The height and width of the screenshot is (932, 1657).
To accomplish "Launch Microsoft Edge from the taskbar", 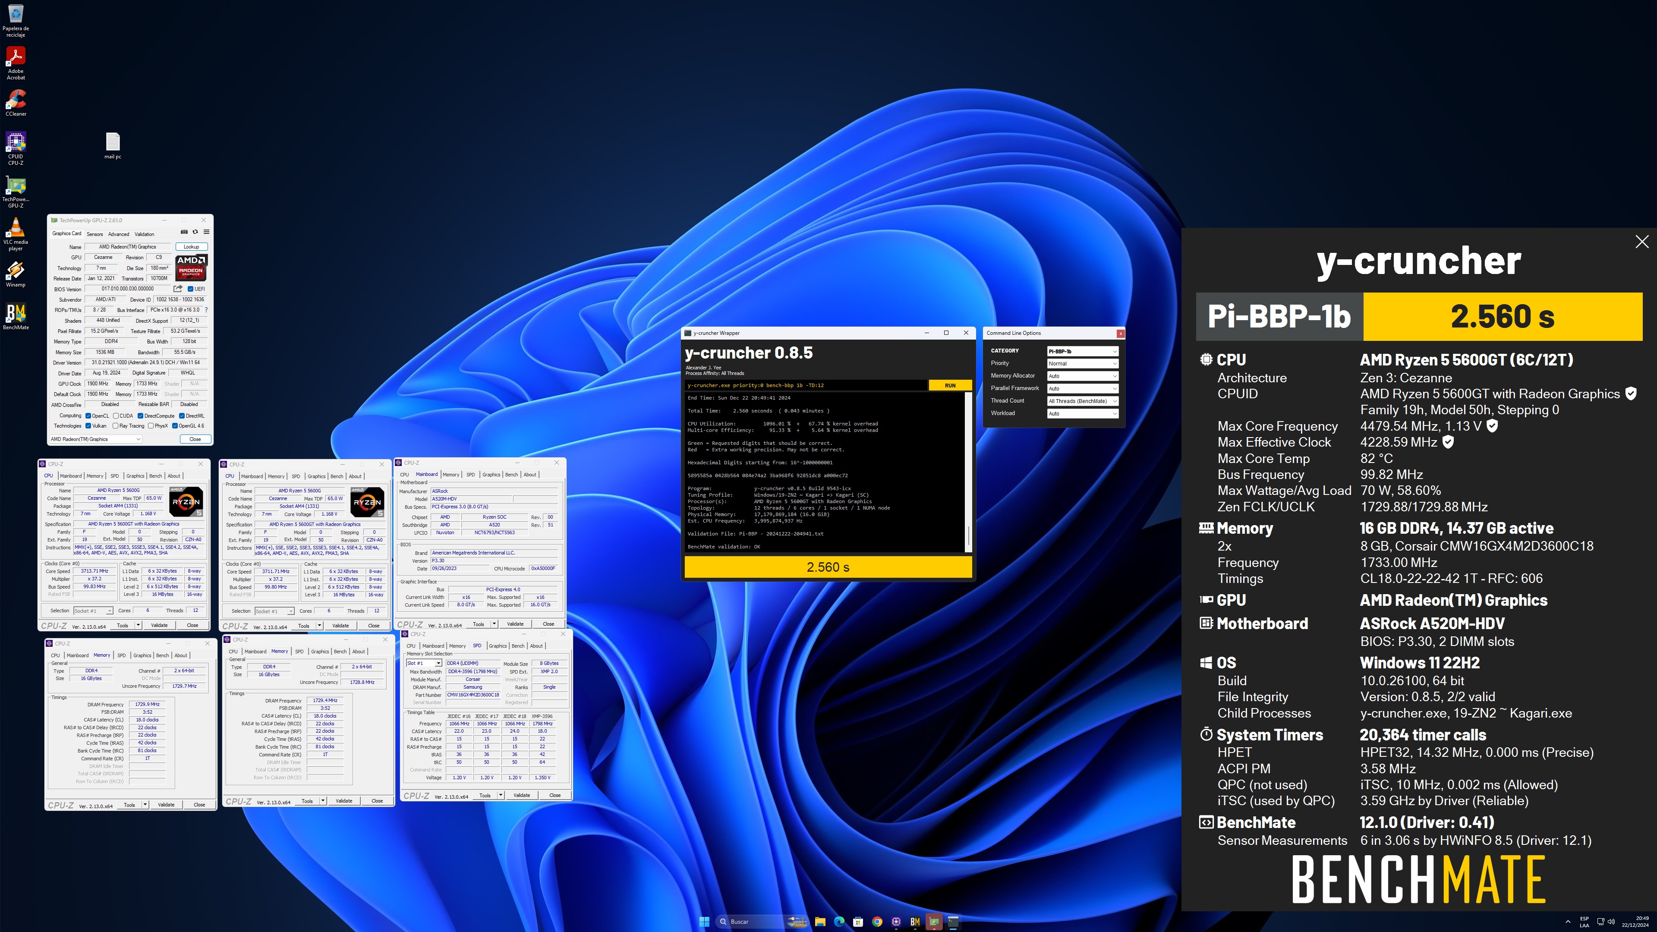I will coord(839,922).
